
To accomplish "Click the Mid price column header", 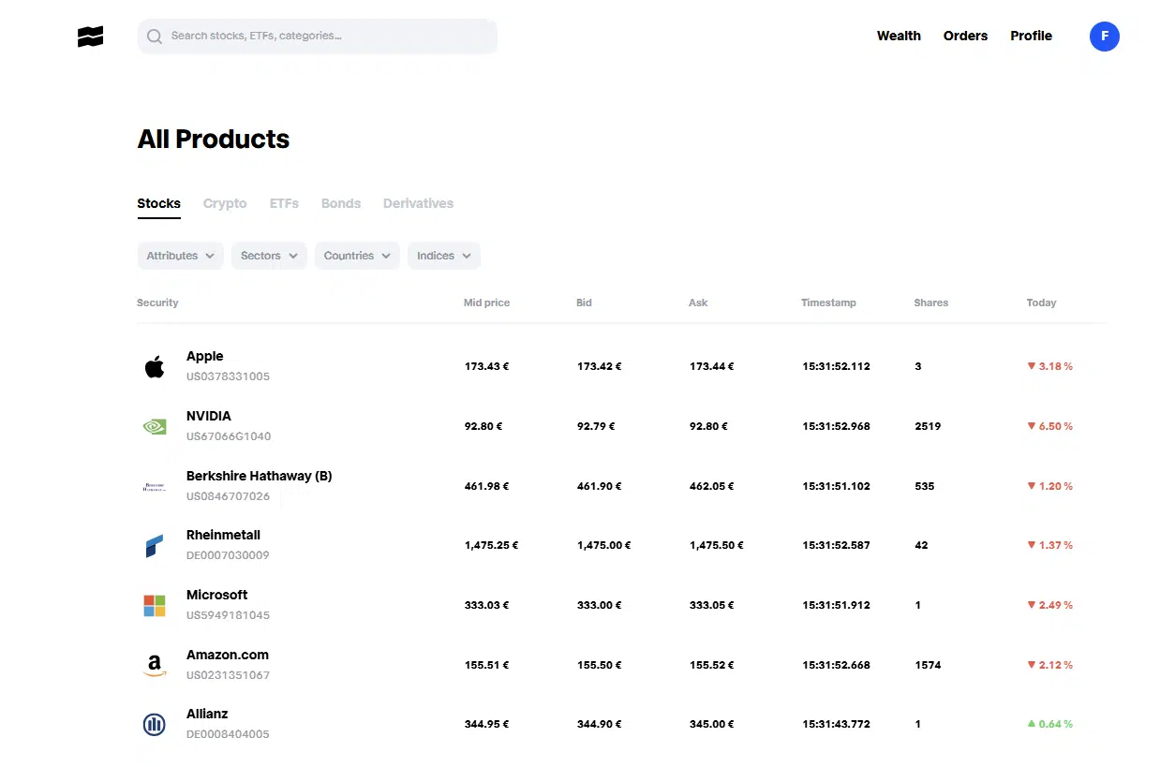I will click(x=486, y=302).
